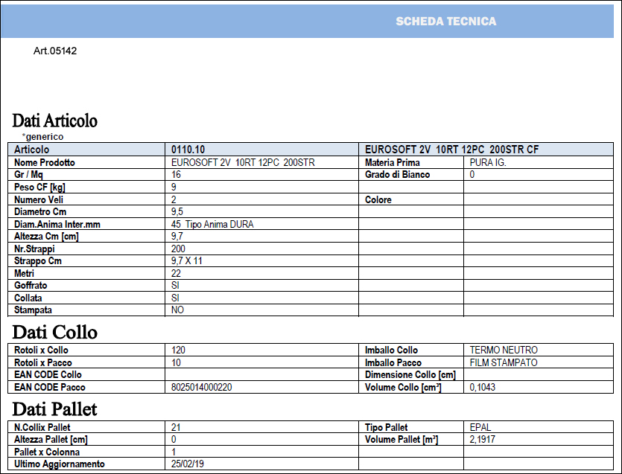The width and height of the screenshot is (622, 474).
Task: Click the article code 0110.10 cell
Action: tap(261, 150)
